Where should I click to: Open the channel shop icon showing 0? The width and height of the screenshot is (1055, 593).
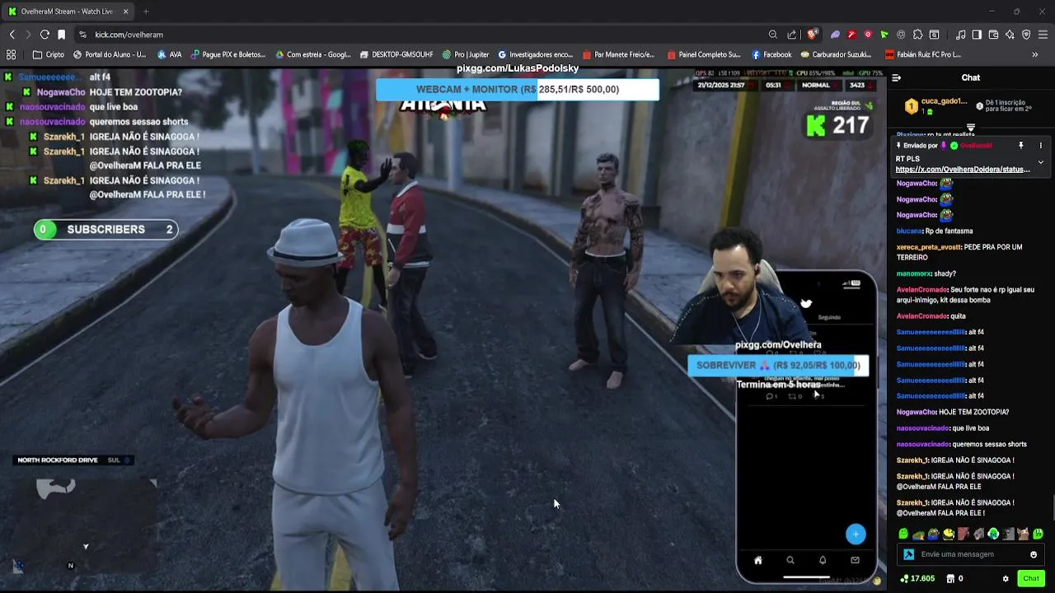[954, 579]
